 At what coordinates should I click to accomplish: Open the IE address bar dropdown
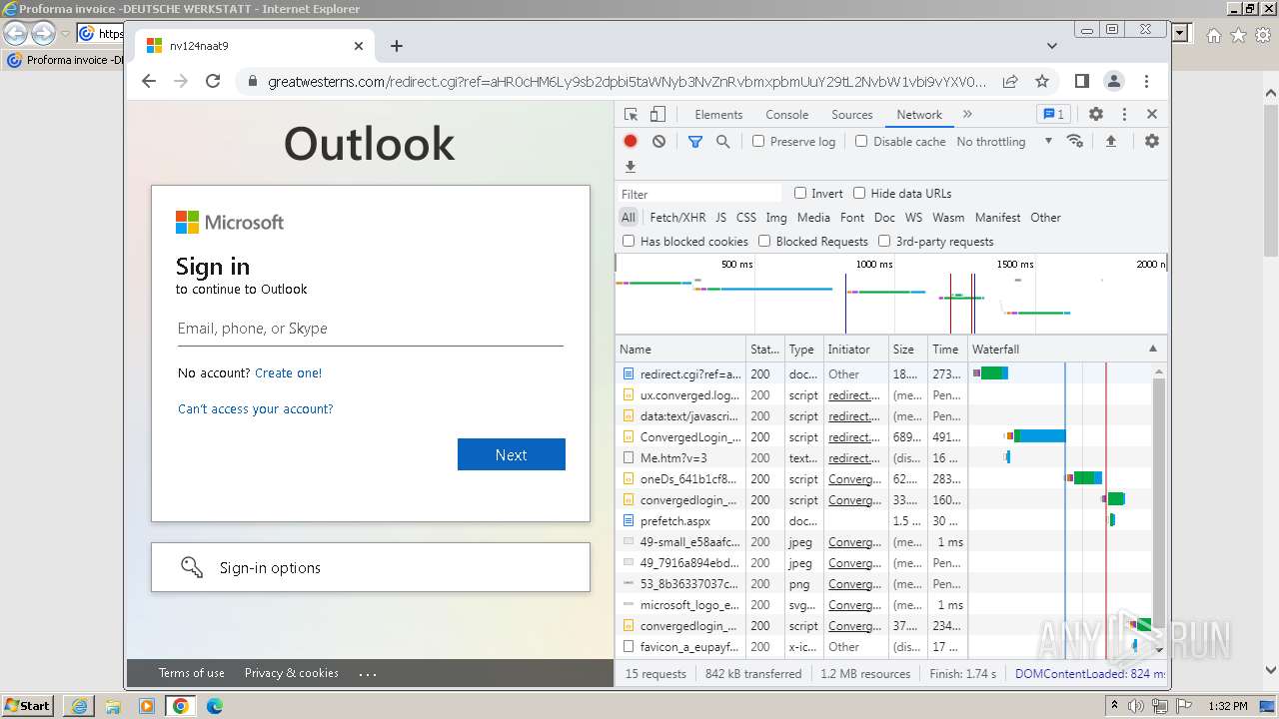click(1179, 34)
